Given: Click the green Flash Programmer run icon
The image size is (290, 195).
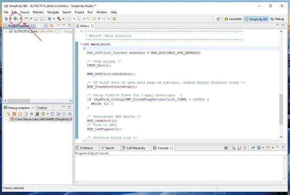Looking at the screenshot, I should coord(15,19).
